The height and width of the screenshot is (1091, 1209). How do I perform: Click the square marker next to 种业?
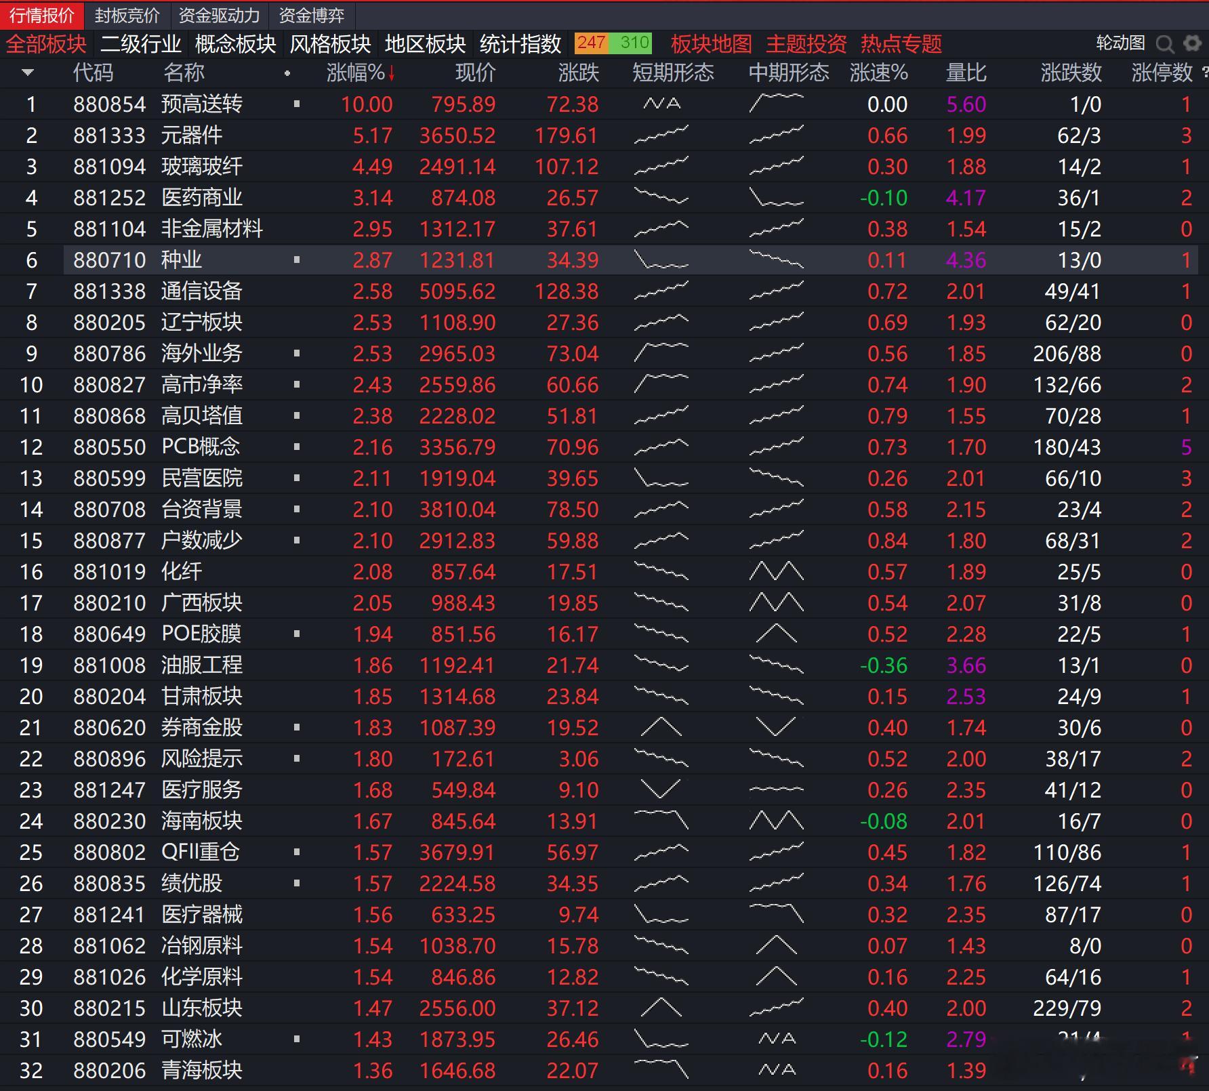(x=297, y=260)
